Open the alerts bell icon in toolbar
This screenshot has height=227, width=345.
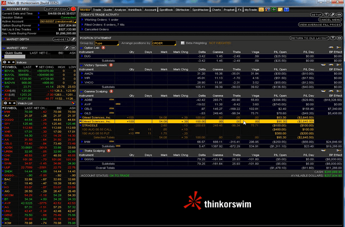pyautogui.click(x=261, y=9)
